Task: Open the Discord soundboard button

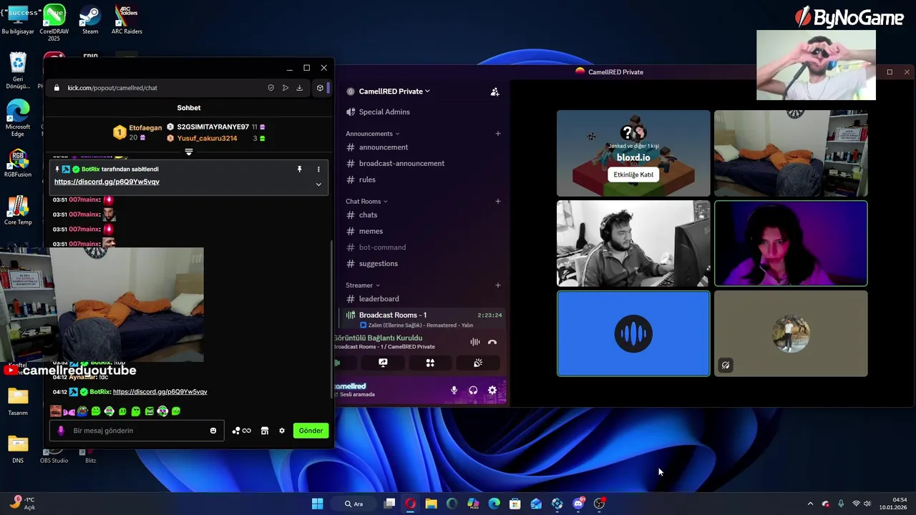Action: [x=478, y=363]
